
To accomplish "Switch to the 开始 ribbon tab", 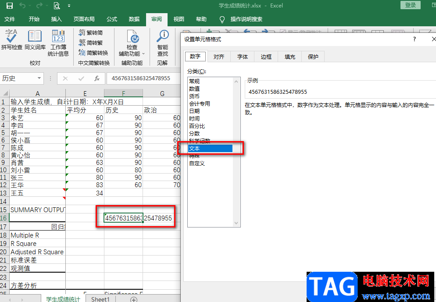I will click(34, 19).
